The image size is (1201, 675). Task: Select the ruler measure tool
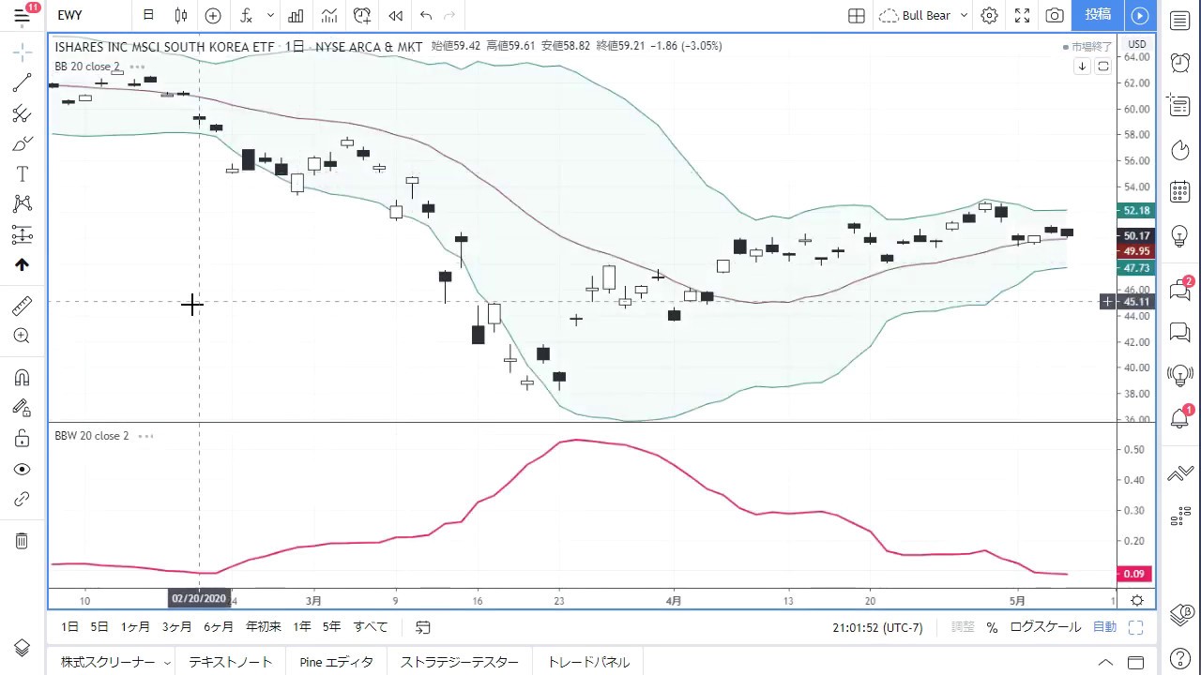point(22,306)
